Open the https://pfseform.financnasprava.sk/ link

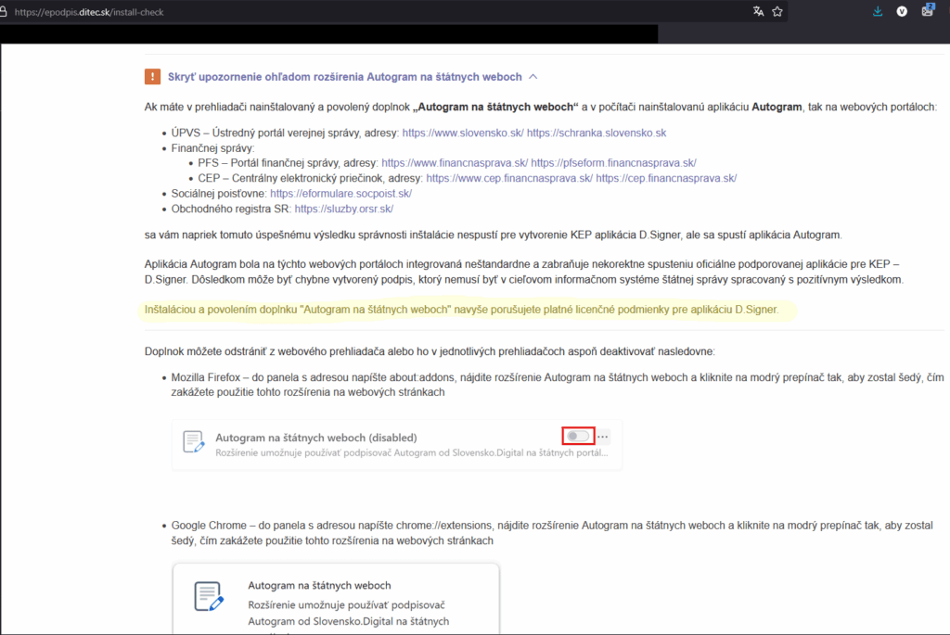pyautogui.click(x=614, y=163)
